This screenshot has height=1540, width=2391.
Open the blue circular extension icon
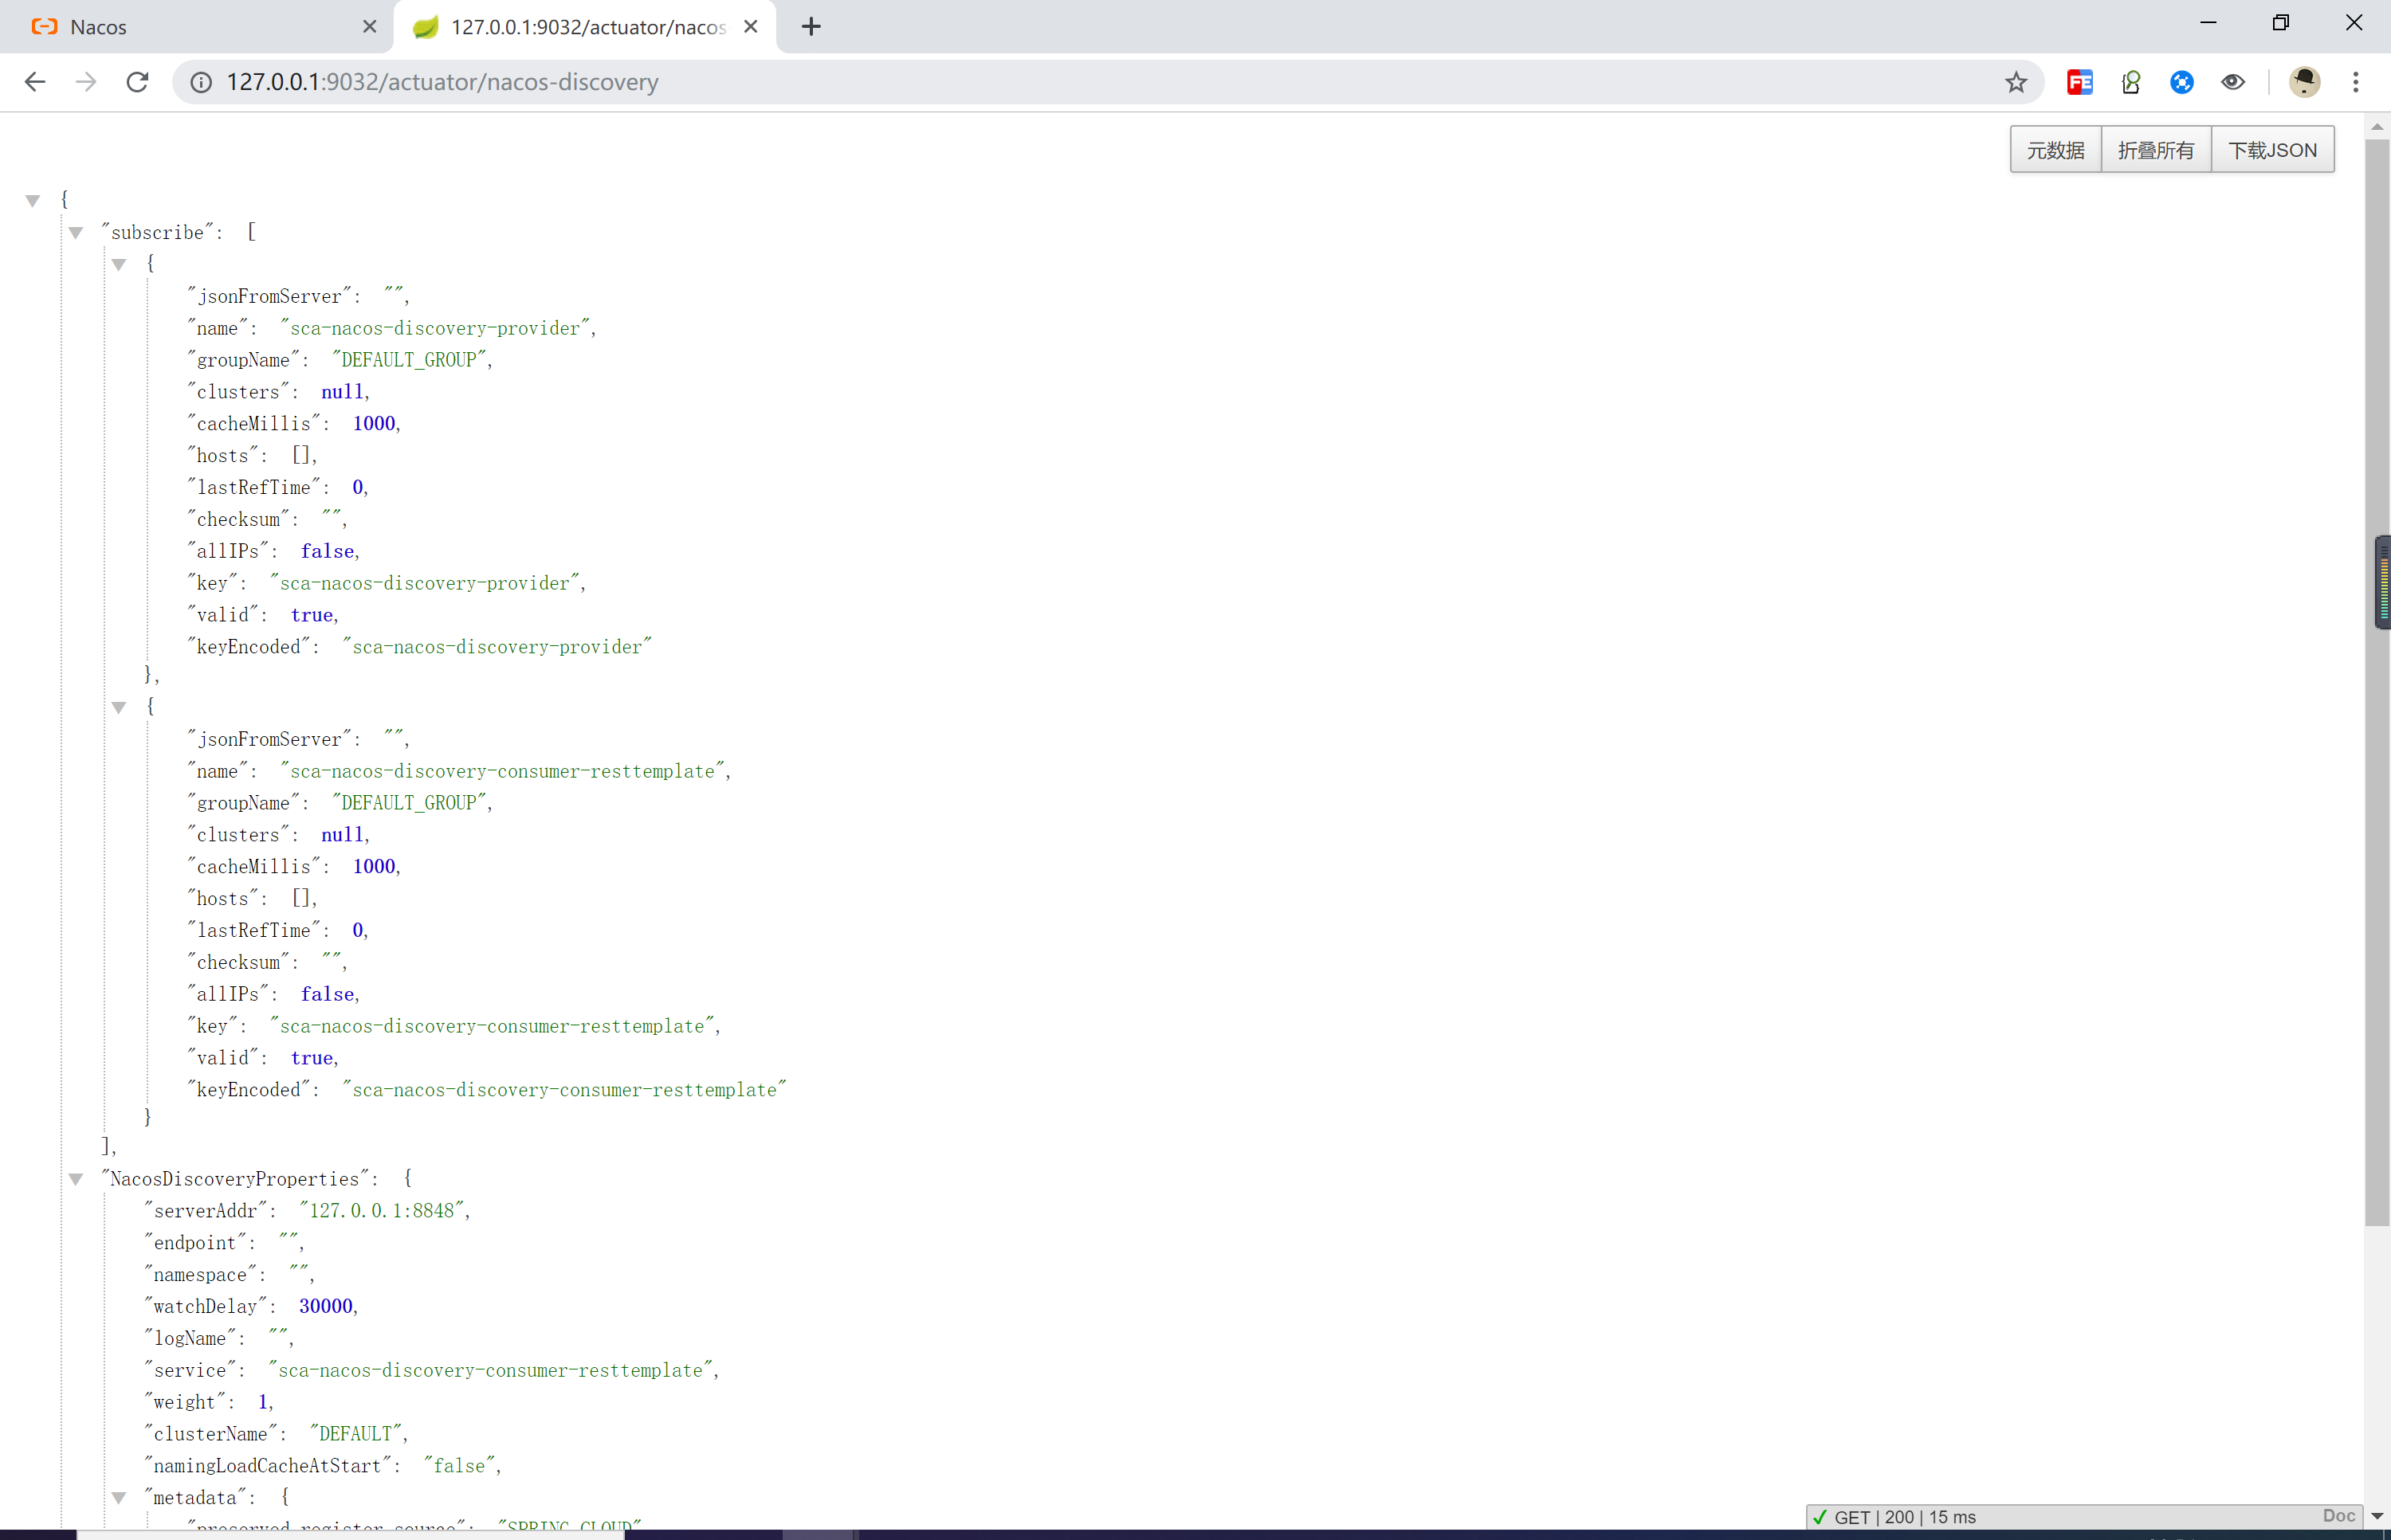point(2181,82)
